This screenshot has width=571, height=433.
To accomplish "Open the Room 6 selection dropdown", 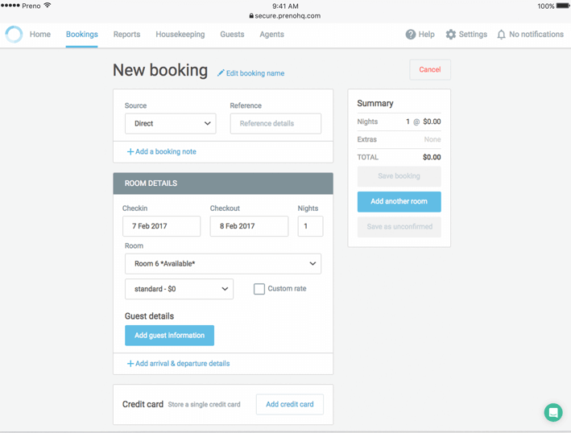I will (x=222, y=264).
